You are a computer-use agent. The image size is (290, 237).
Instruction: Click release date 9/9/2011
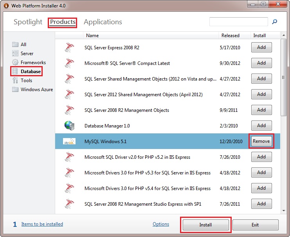pyautogui.click(x=229, y=110)
